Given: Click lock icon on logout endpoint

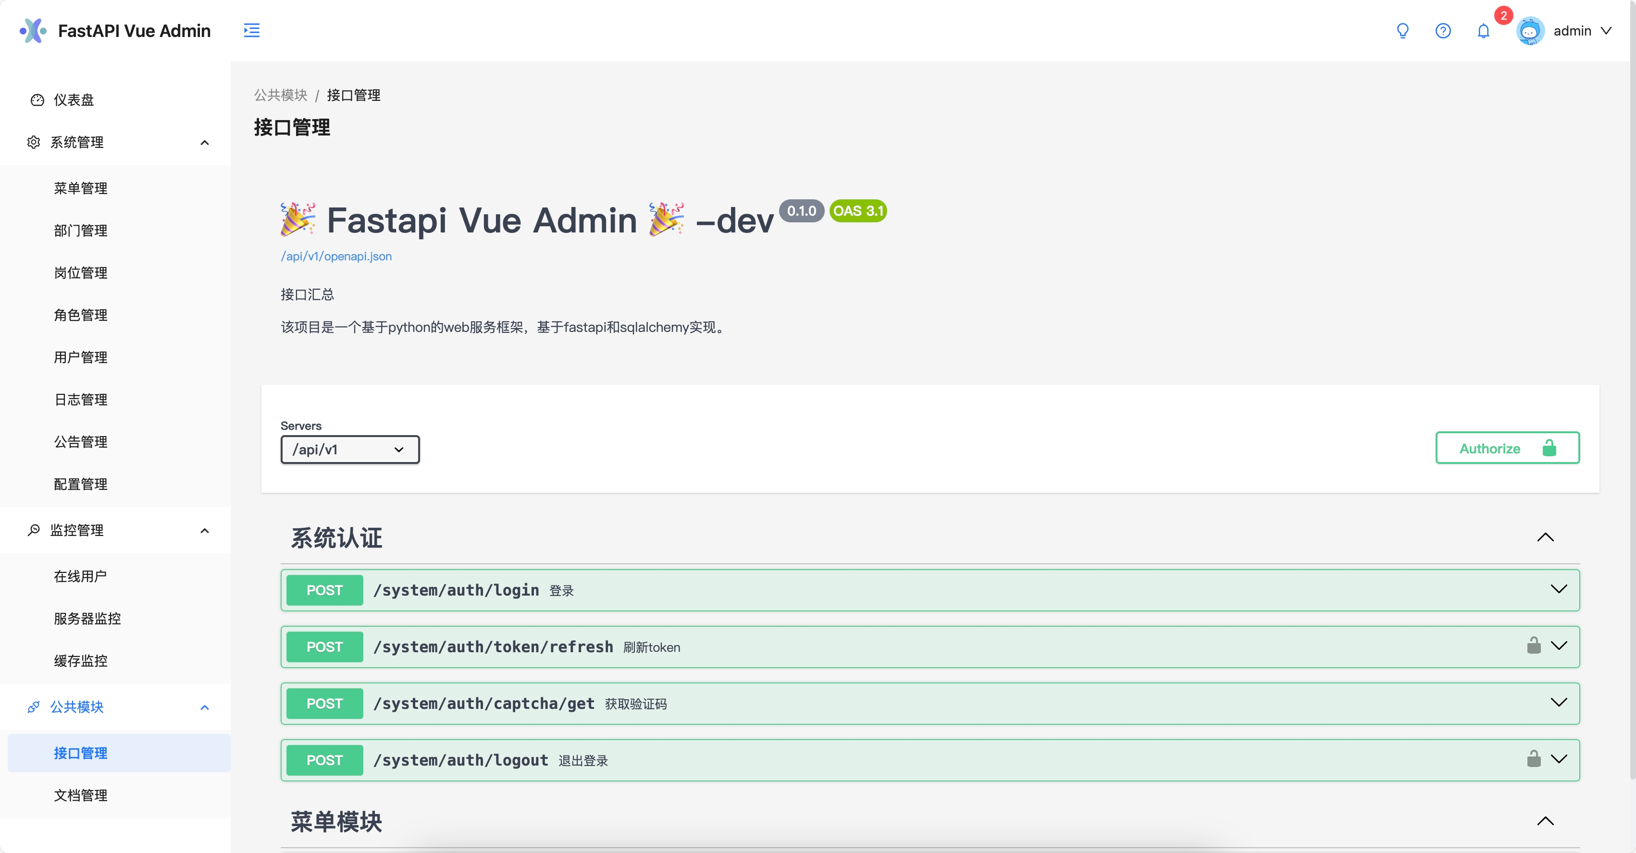Looking at the screenshot, I should 1533,758.
